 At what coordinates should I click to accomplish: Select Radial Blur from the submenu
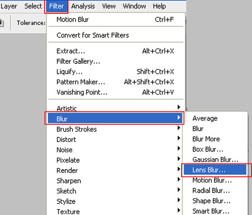coord(211,191)
